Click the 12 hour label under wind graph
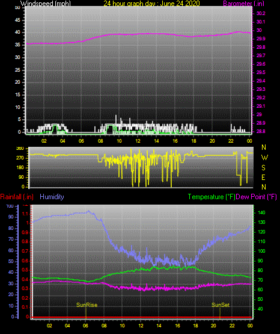Image resolution: width=280 pixels, height=334 pixels. click(138, 141)
